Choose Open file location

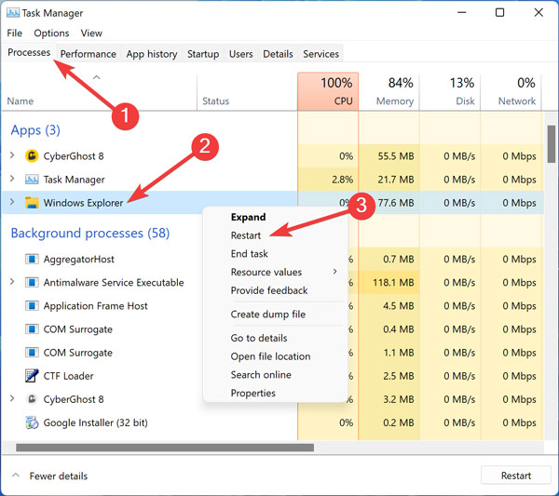[x=270, y=356]
